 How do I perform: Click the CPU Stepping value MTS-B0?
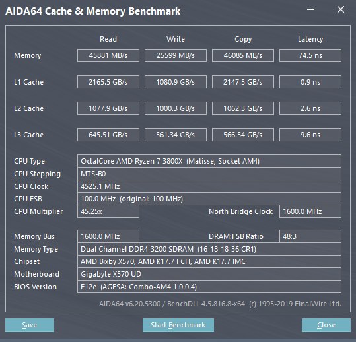pos(209,174)
